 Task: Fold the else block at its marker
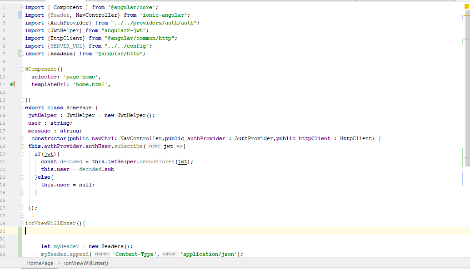tap(22, 177)
